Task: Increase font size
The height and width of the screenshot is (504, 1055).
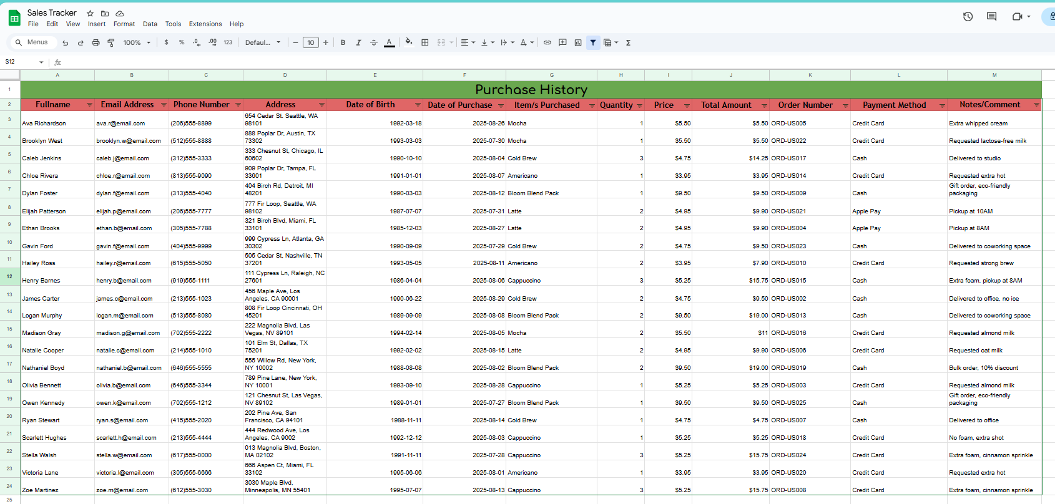Action: (326, 42)
